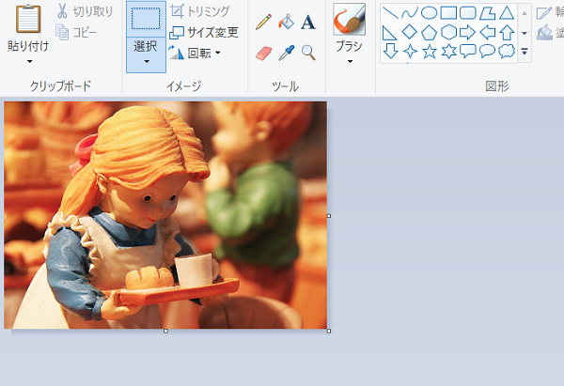
Task: Select the Color picker eyedropper tool
Action: tap(287, 53)
